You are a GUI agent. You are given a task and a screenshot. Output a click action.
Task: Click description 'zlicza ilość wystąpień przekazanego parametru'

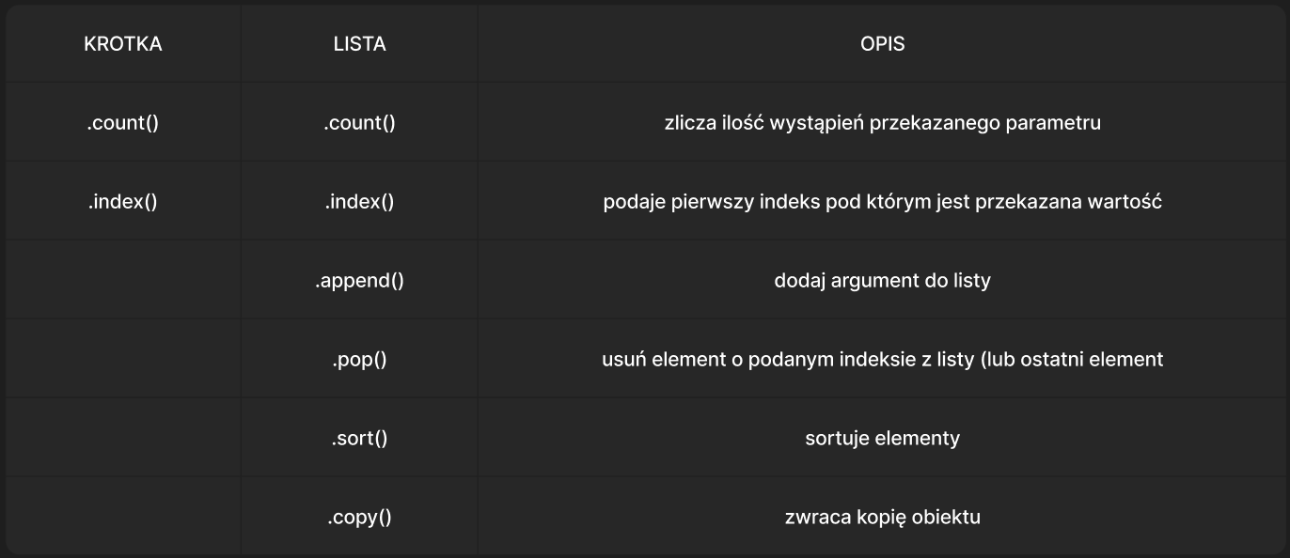coord(882,123)
